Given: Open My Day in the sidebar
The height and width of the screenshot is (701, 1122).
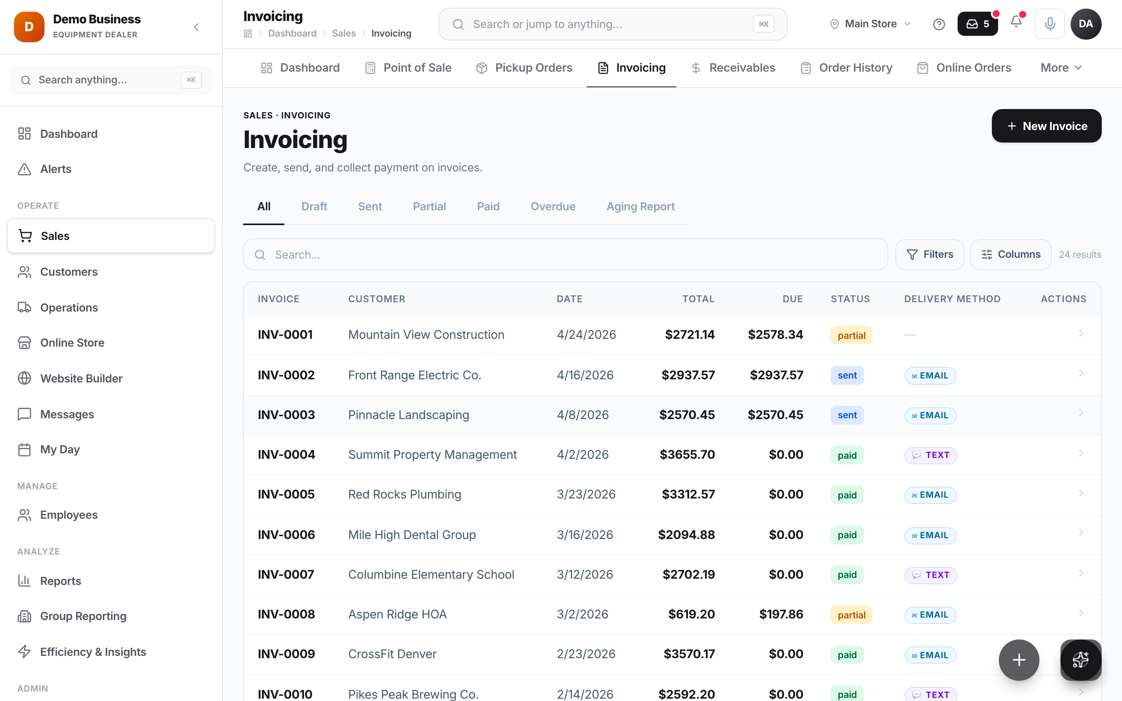Looking at the screenshot, I should [111, 449].
